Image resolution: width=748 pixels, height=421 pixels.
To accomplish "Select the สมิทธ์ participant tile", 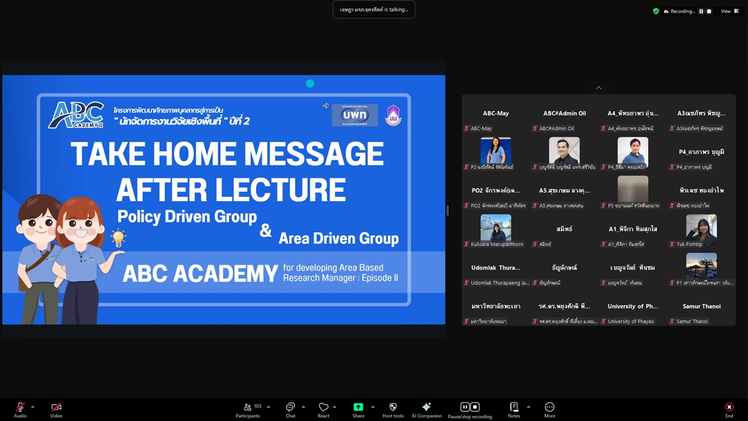I will point(565,229).
